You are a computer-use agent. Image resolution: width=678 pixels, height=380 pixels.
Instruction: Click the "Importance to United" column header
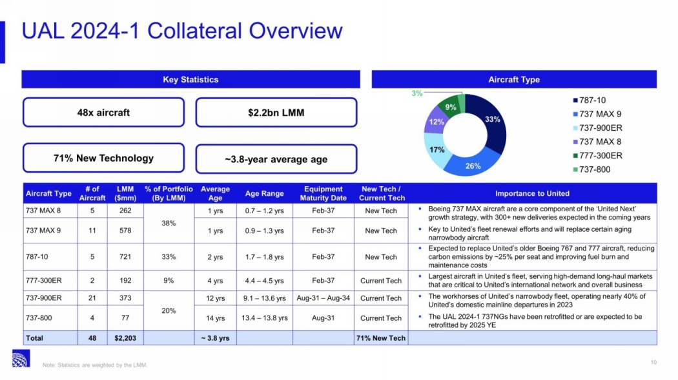(532, 193)
